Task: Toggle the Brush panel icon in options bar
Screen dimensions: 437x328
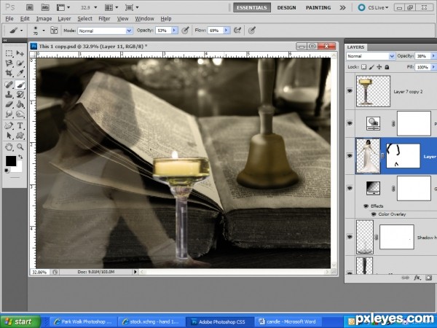Action: pyautogui.click(x=54, y=30)
